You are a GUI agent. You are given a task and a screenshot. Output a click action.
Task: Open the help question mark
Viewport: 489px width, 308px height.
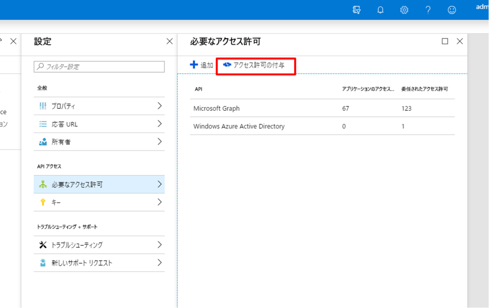coord(428,10)
